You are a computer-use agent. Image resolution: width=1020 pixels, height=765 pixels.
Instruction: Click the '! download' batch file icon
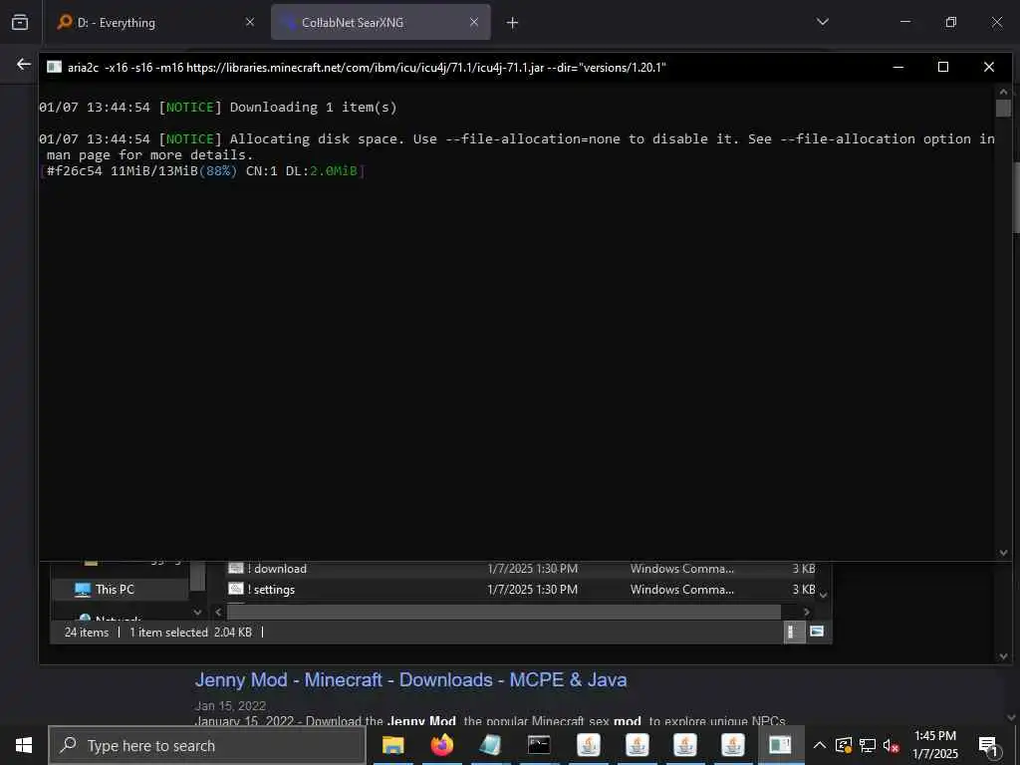(236, 569)
